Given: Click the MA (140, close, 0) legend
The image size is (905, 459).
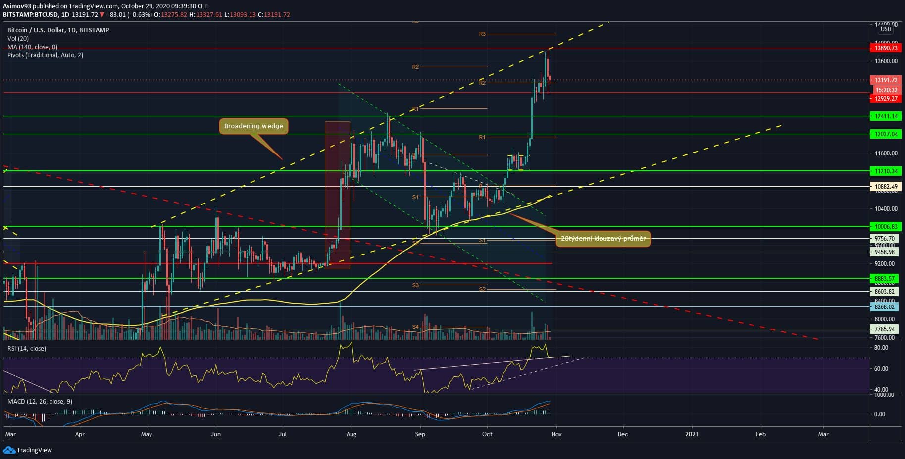Looking at the screenshot, I should 32,47.
